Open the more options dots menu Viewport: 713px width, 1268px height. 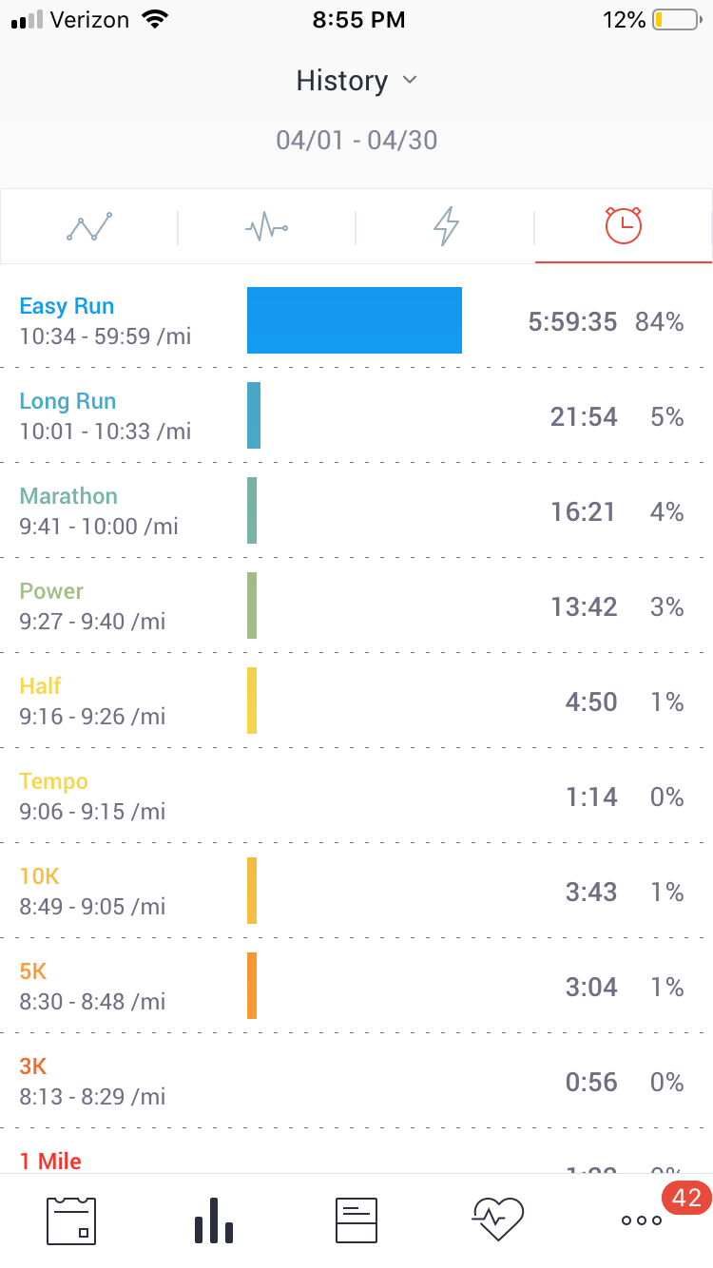point(642,1220)
